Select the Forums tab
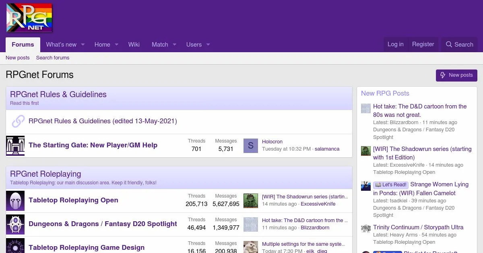Viewport: 483px width, 253px height. pyautogui.click(x=23, y=45)
